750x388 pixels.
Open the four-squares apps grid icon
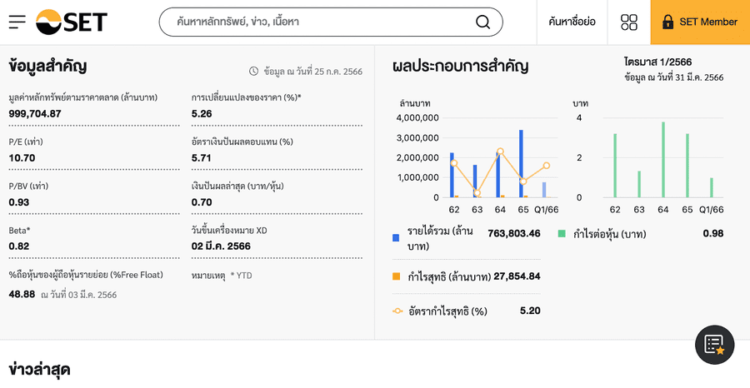[x=629, y=22]
